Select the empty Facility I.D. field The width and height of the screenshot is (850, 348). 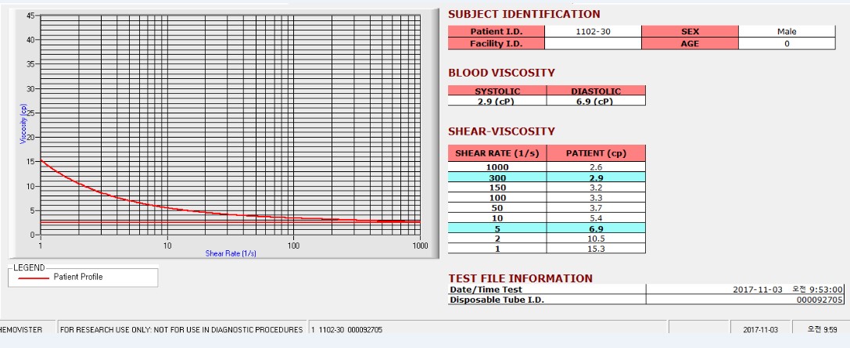coord(593,44)
